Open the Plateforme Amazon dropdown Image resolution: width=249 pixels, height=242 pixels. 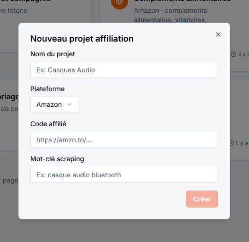click(55, 104)
